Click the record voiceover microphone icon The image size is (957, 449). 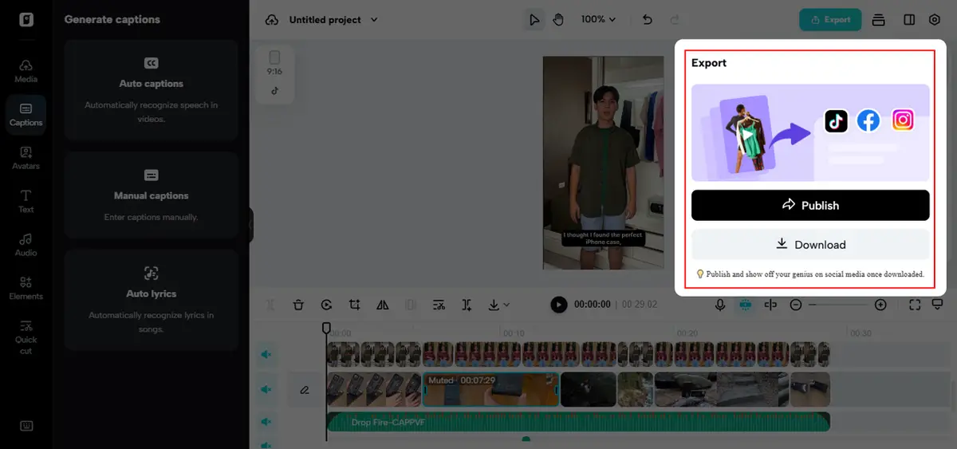pyautogui.click(x=720, y=305)
